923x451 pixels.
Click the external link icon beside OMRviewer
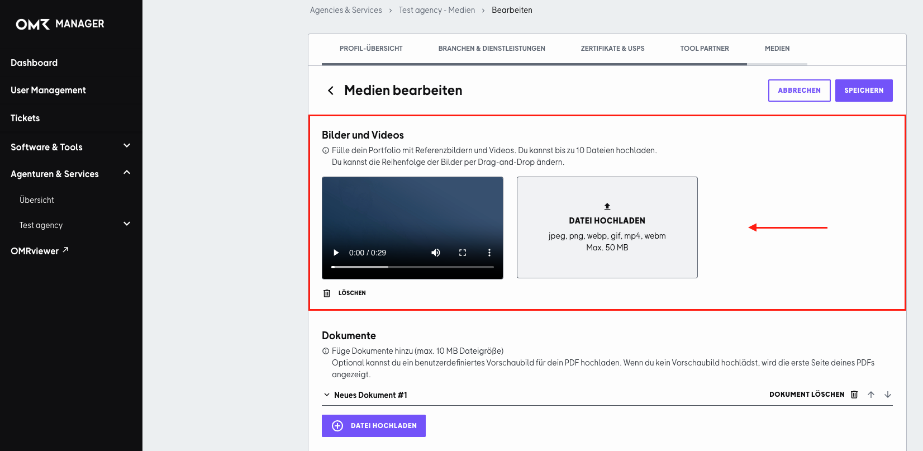[65, 250]
